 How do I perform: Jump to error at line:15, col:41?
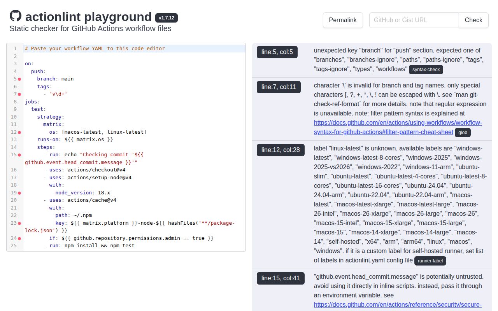(281, 278)
